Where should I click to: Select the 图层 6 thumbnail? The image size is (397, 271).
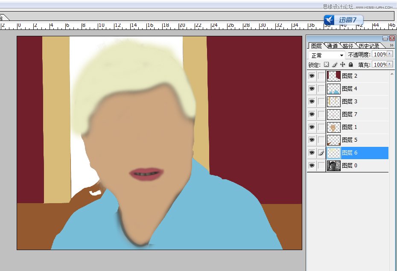(x=334, y=153)
